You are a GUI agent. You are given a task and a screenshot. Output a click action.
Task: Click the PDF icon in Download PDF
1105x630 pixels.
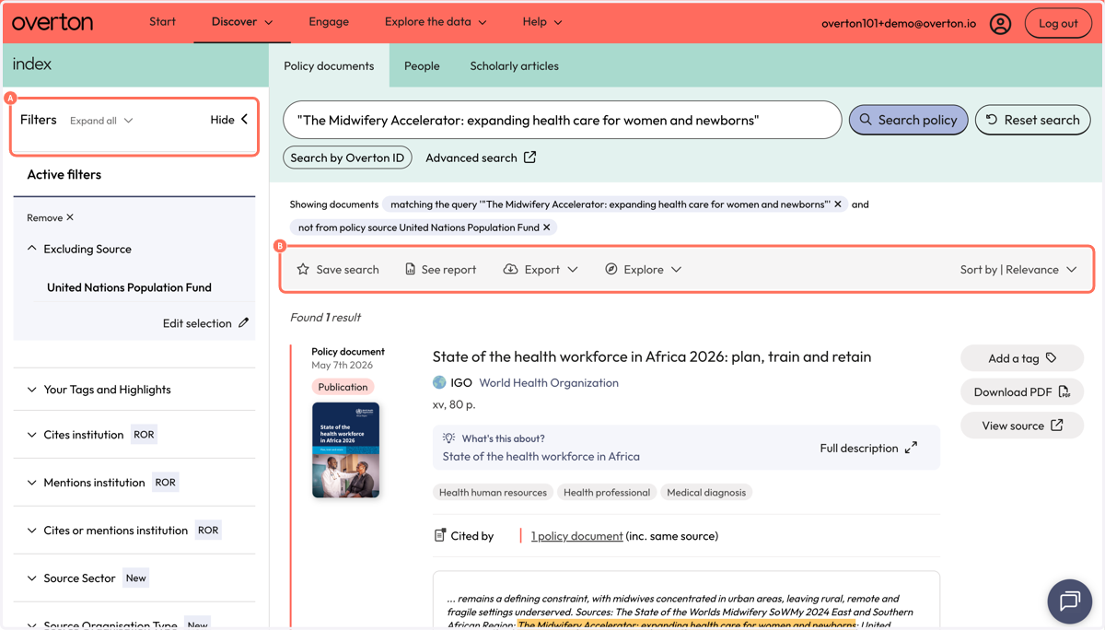pyautogui.click(x=1064, y=391)
